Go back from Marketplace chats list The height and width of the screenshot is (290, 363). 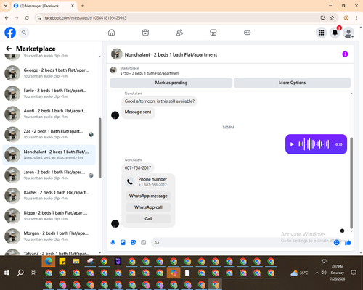pos(9,49)
